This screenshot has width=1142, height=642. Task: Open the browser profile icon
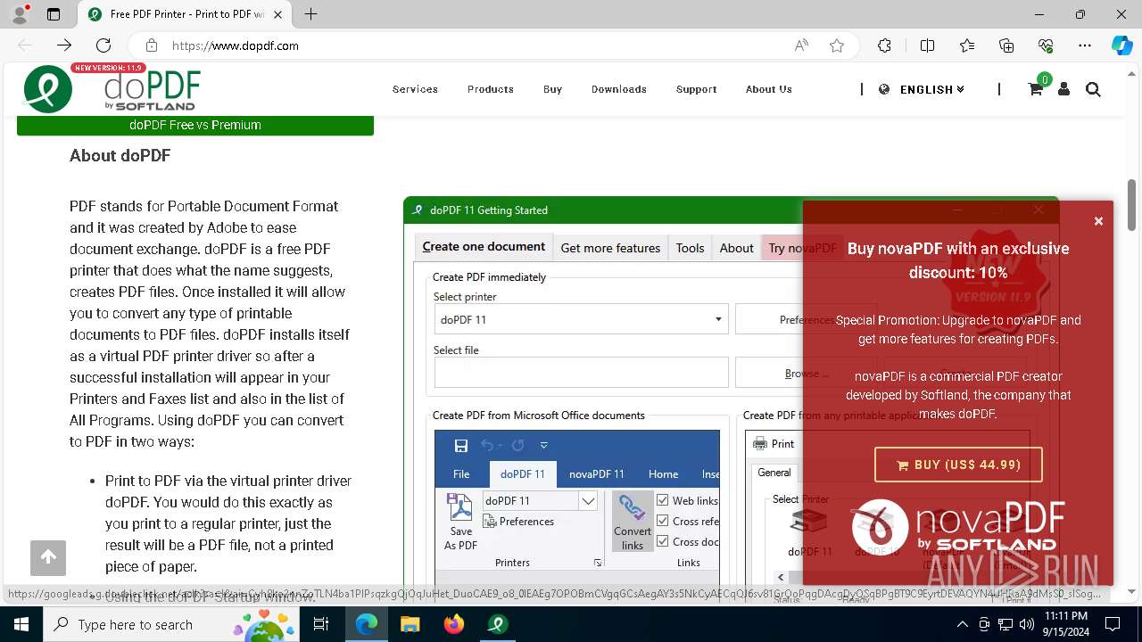tap(20, 14)
